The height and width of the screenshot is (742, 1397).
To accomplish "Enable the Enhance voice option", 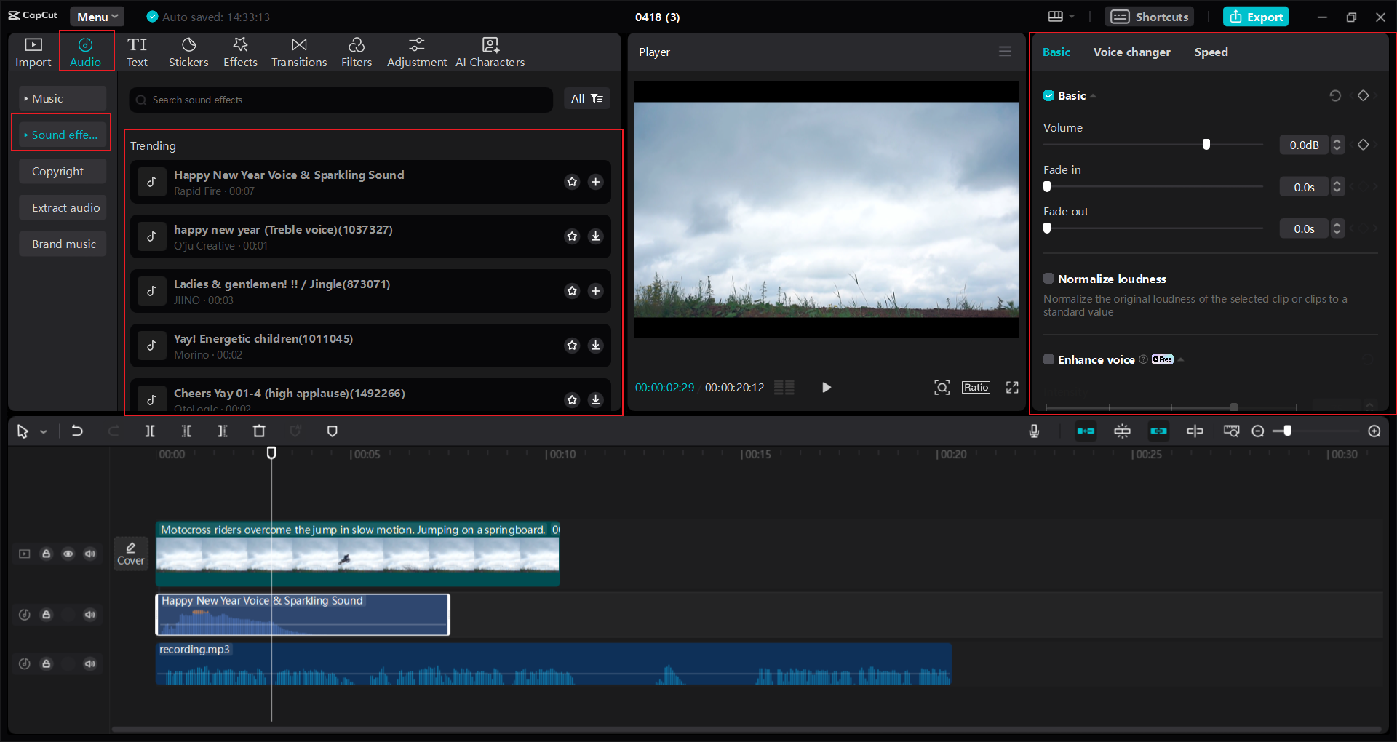I will click(x=1048, y=359).
